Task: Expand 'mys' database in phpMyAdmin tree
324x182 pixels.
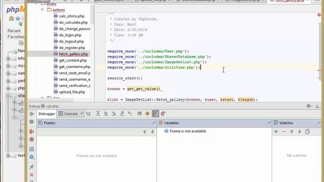Action: (8, 66)
